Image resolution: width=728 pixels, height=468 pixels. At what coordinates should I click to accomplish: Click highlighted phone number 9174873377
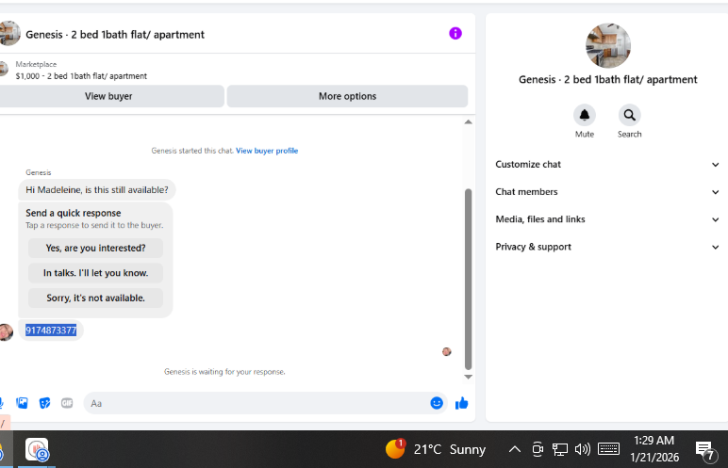(51, 331)
